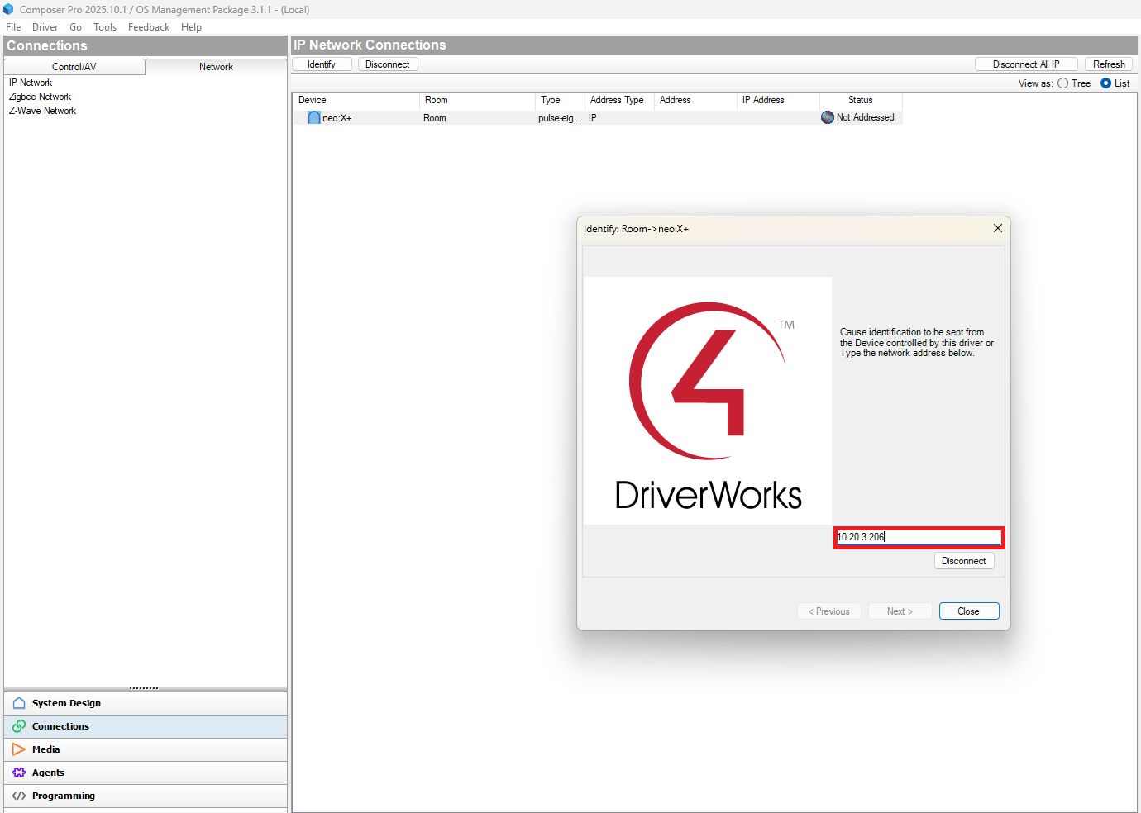Click the green Connections icon
This screenshot has height=813, width=1141.
point(19,726)
